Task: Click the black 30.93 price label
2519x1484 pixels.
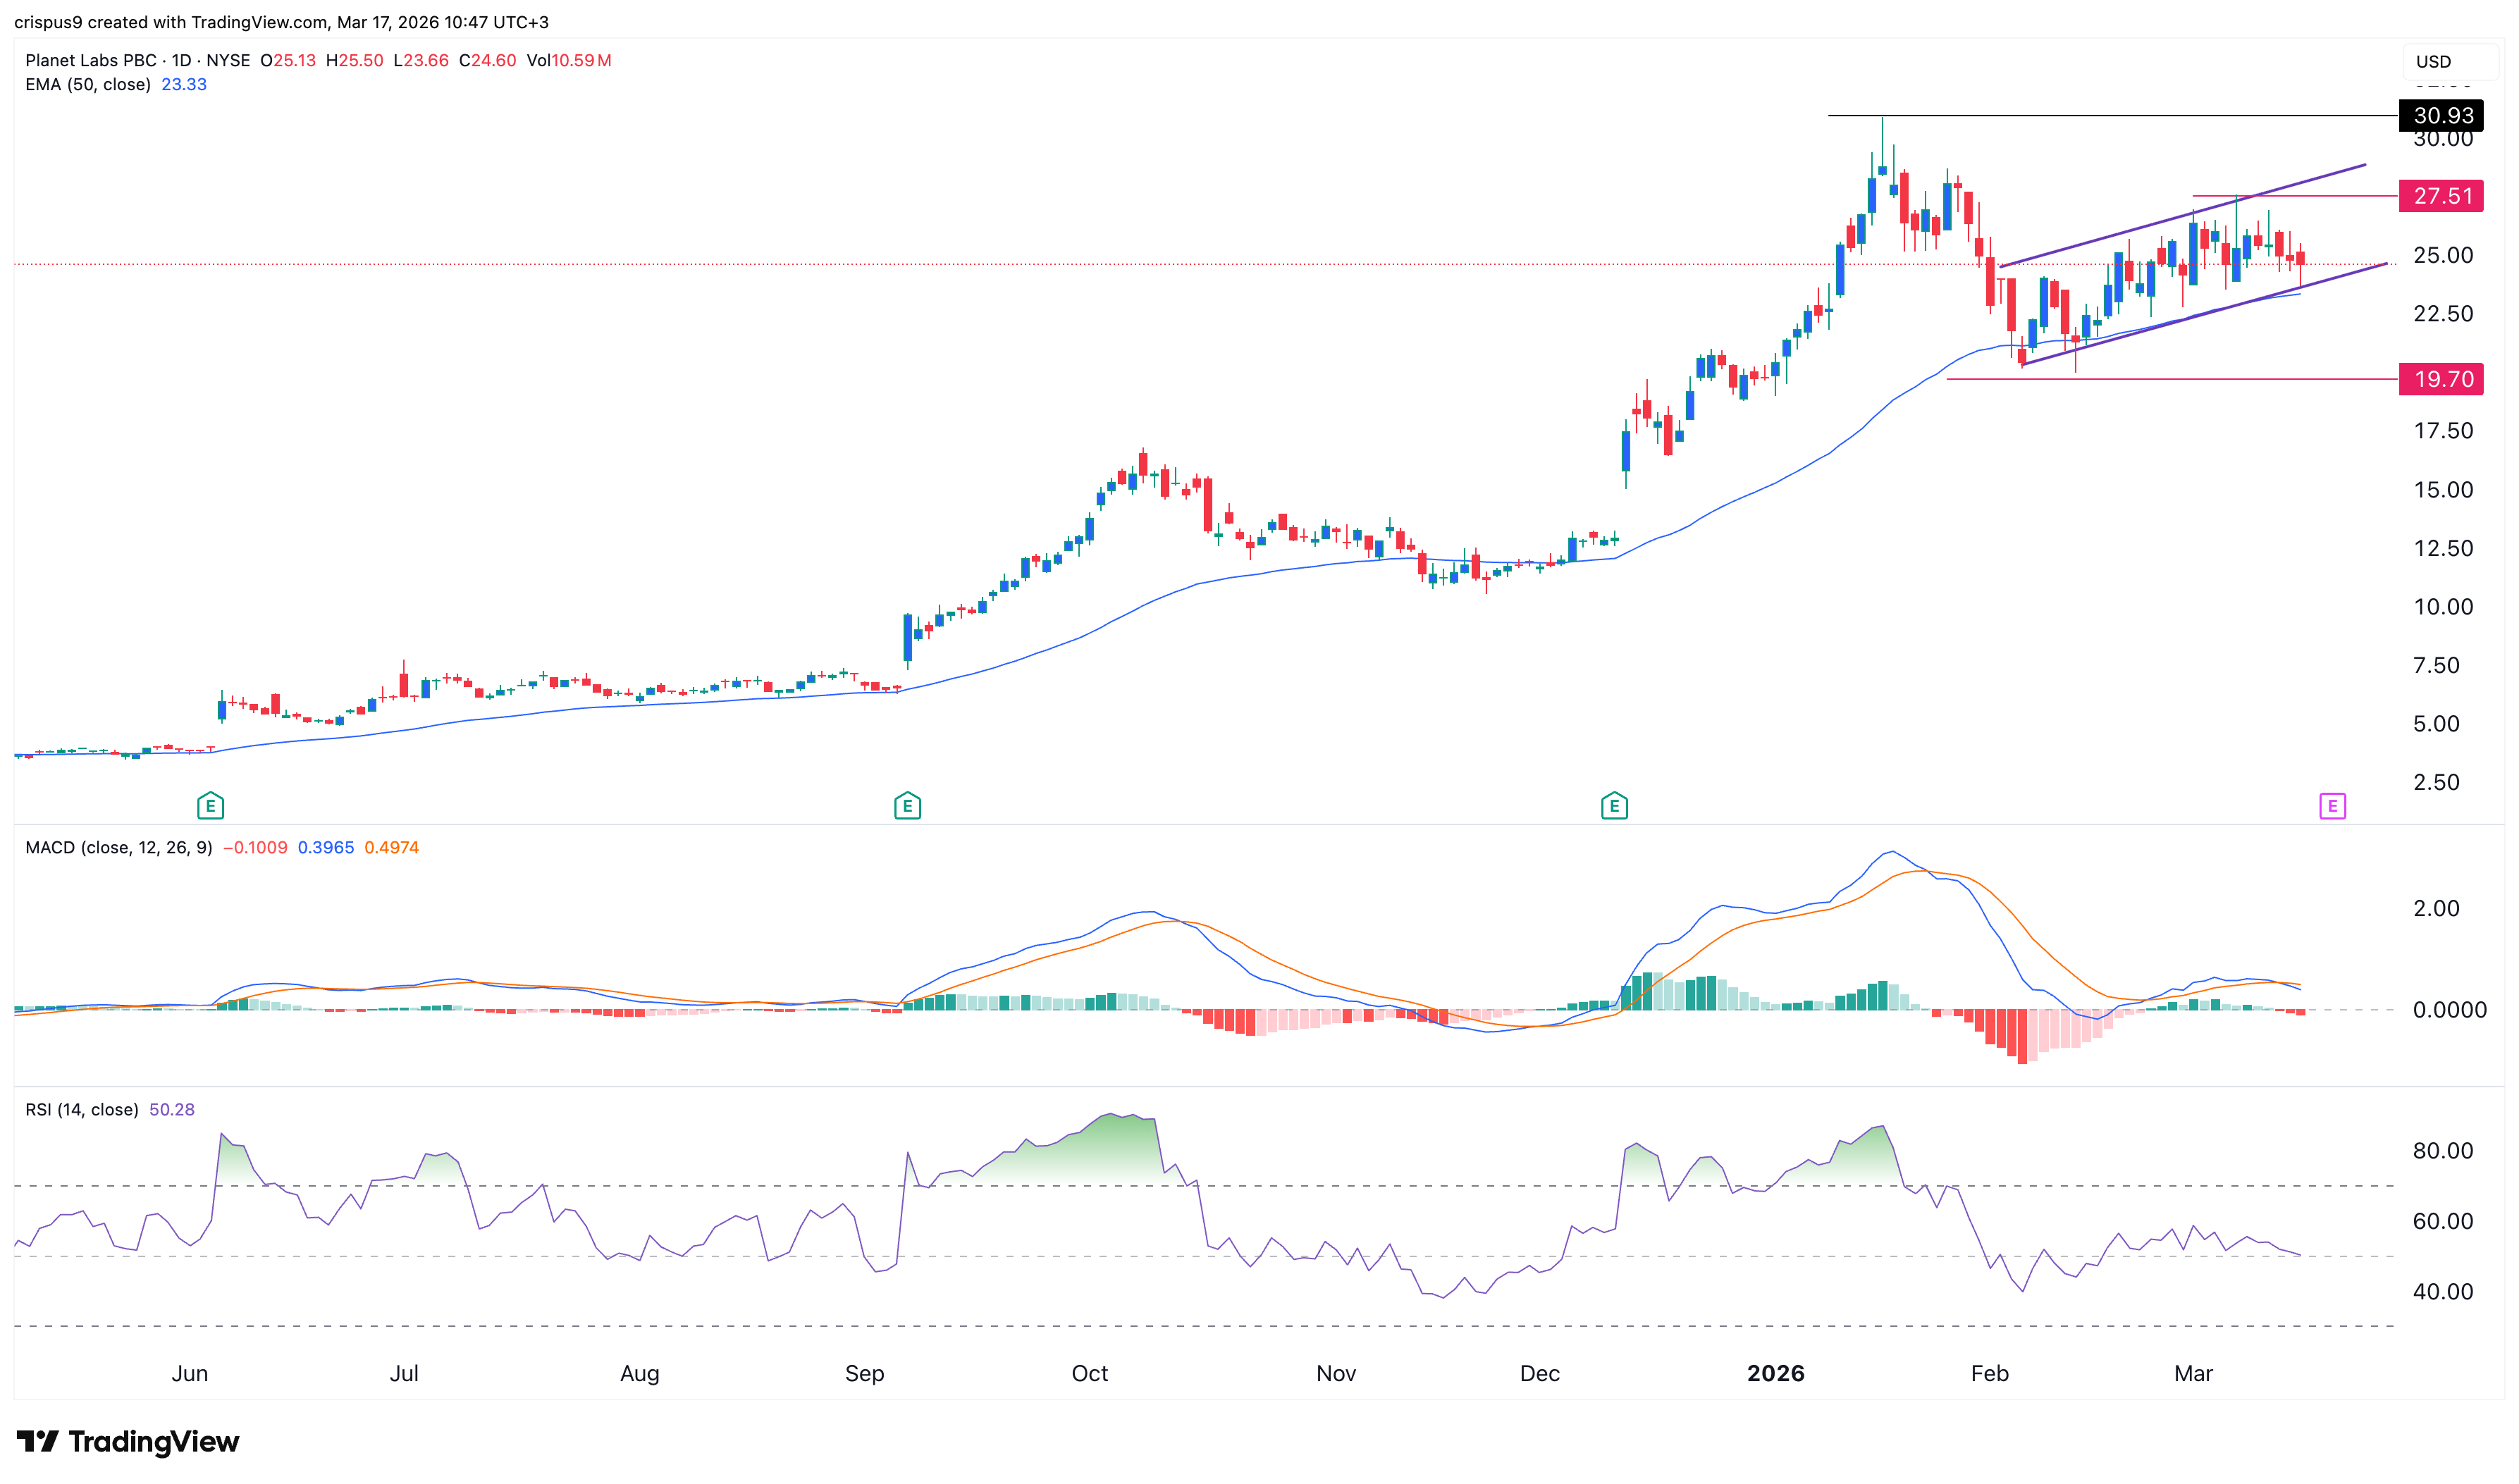Action: point(2441,116)
